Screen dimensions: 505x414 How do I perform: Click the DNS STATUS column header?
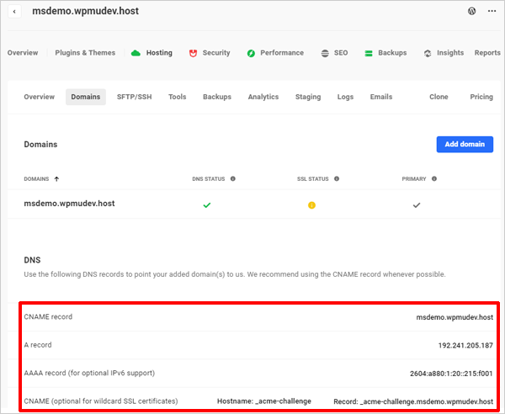coord(209,179)
